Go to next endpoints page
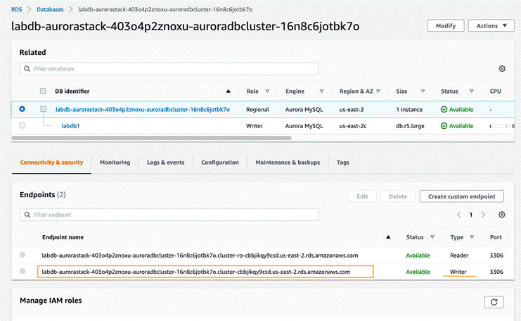521x321 pixels. click(483, 215)
